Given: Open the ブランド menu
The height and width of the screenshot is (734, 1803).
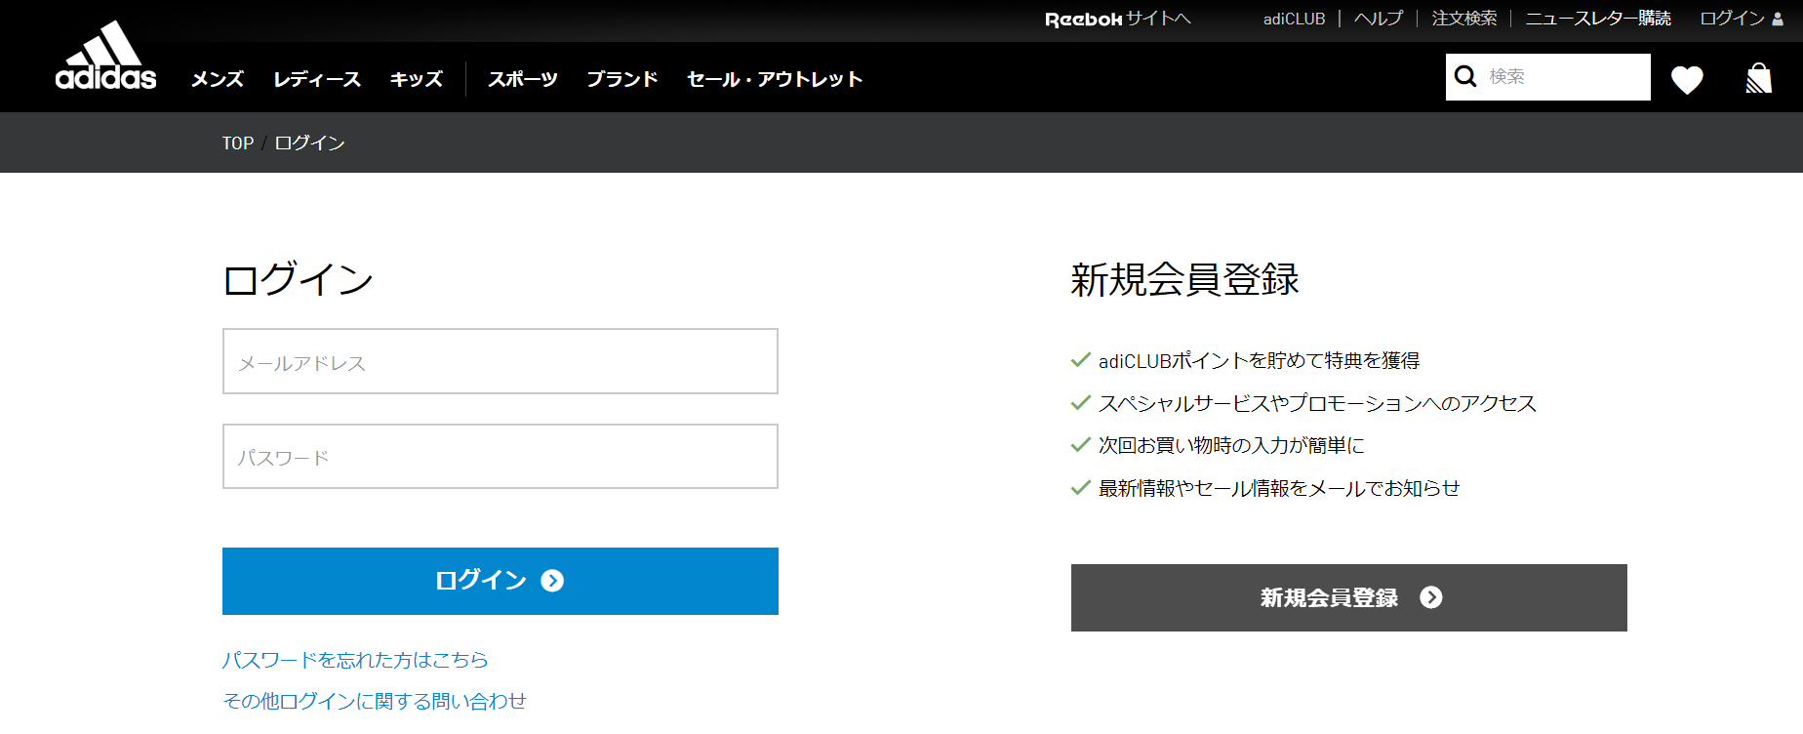Looking at the screenshot, I should click(622, 79).
